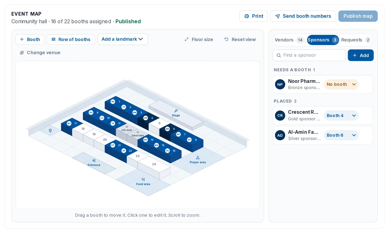Open Floor size settings

[199, 39]
